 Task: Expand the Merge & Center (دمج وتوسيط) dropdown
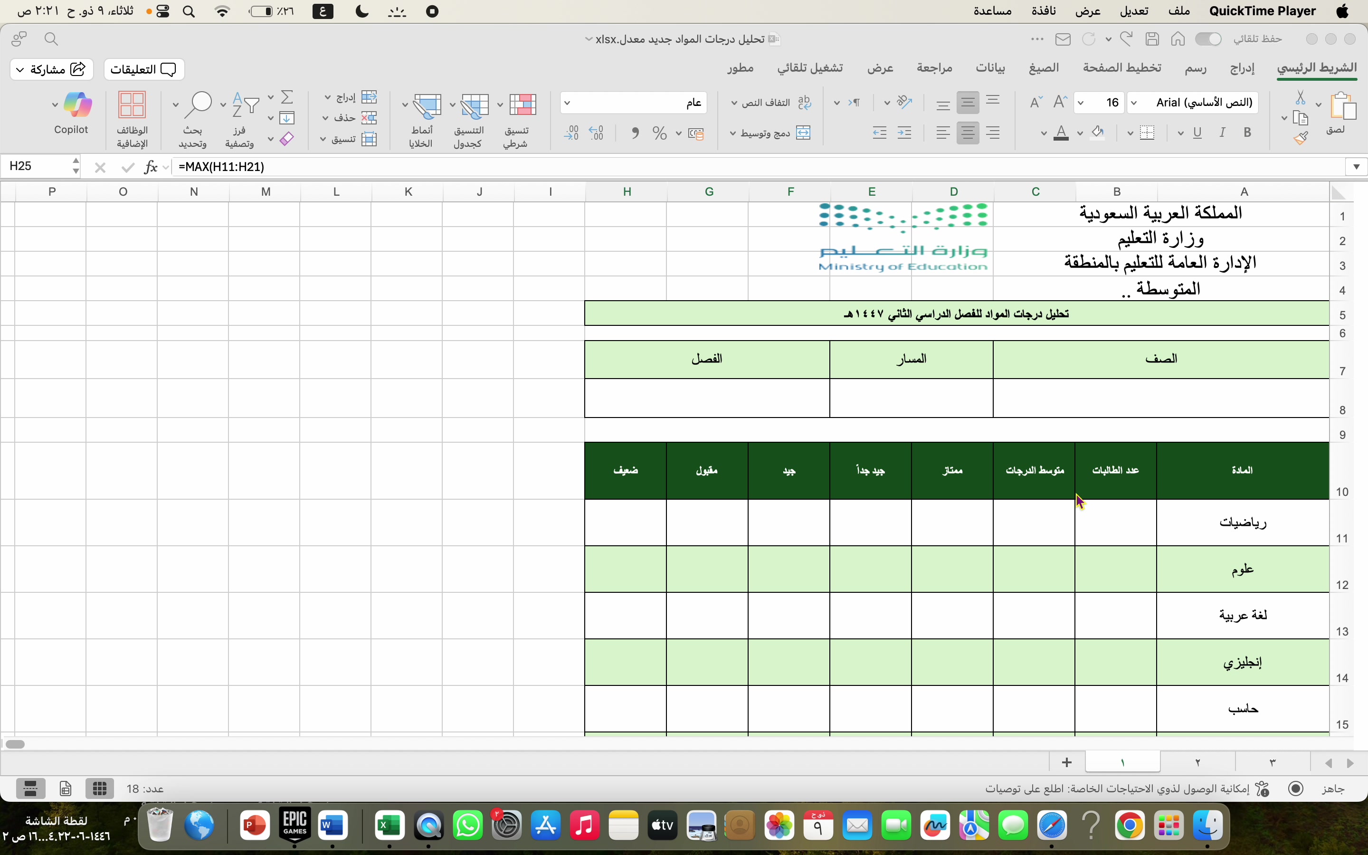coord(733,133)
